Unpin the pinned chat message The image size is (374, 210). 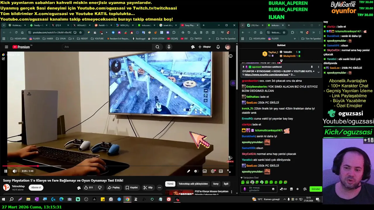click(312, 67)
